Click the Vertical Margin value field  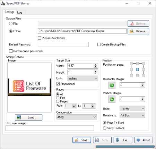(130, 99)
